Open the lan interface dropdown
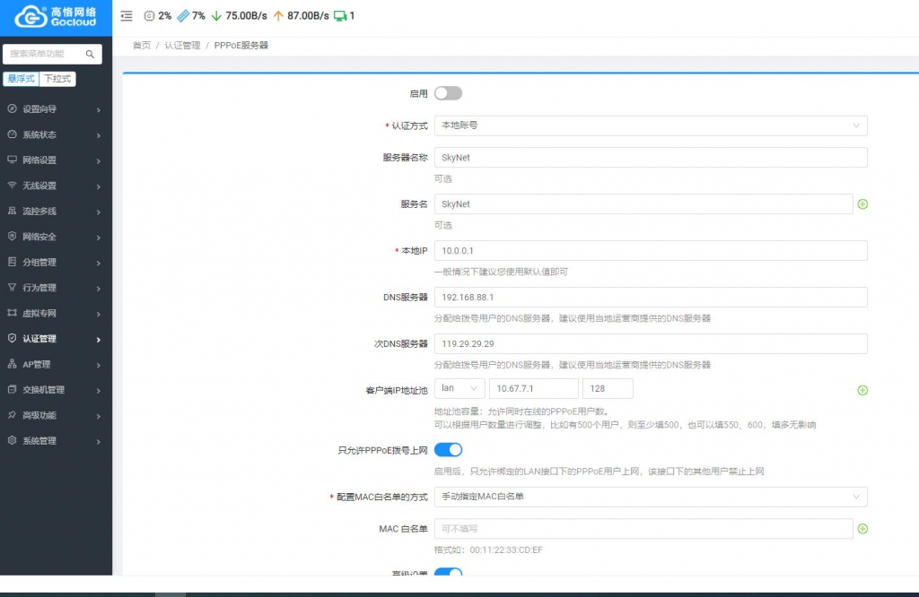The image size is (919, 597). (x=459, y=388)
